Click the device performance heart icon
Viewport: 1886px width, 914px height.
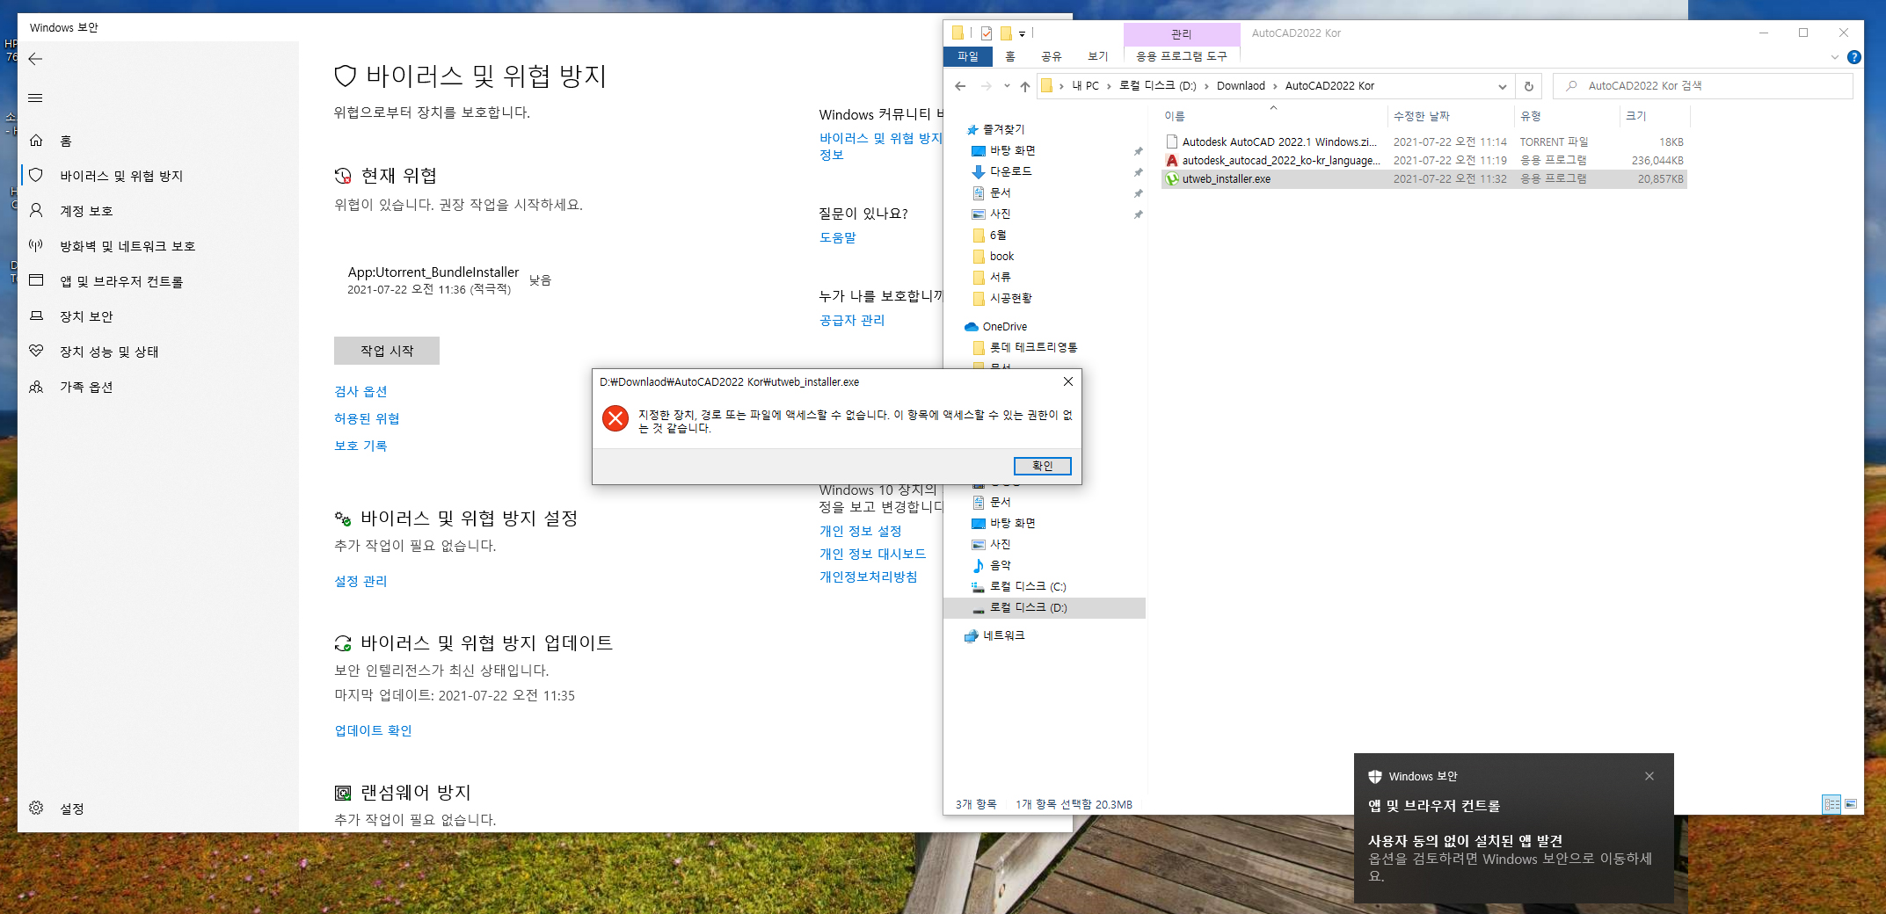36,351
